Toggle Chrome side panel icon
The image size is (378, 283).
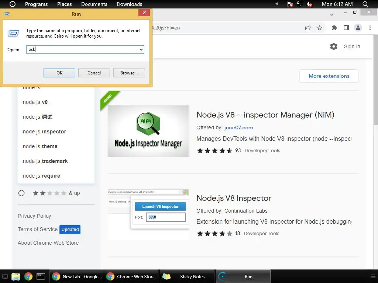(x=346, y=28)
